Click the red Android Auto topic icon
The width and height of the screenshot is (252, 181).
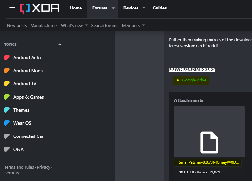point(7,58)
